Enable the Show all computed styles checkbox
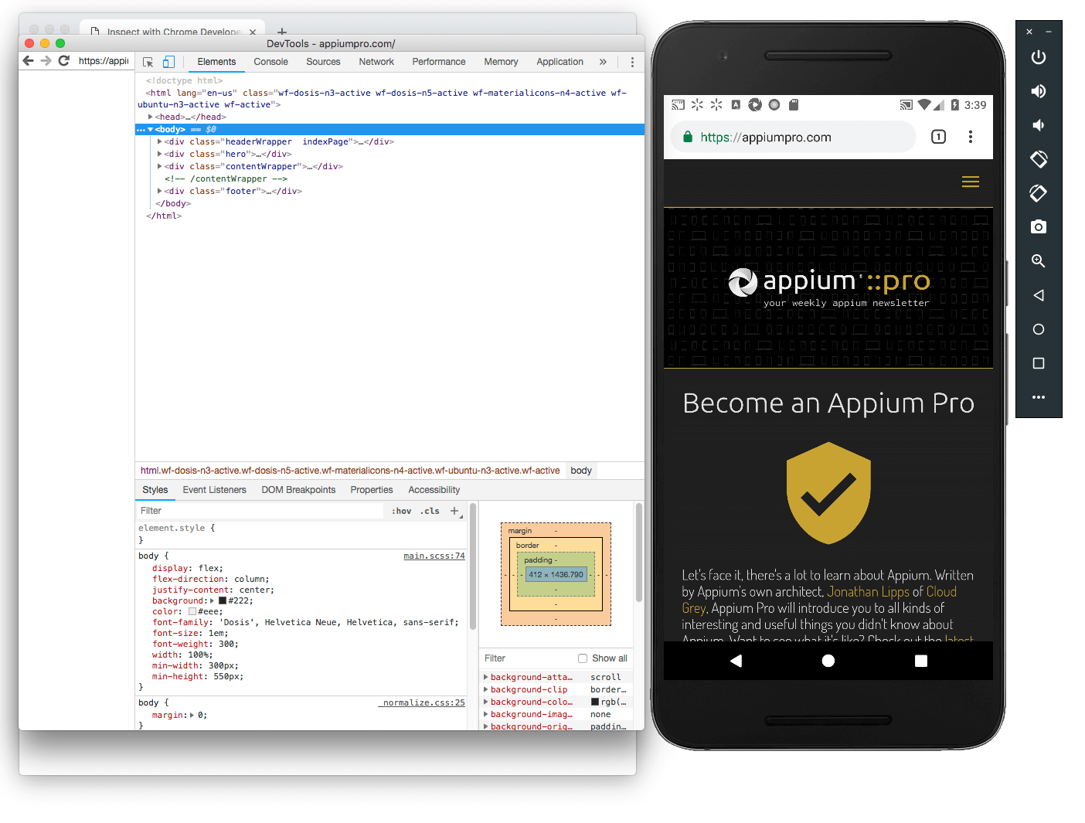Viewport: 1085px width, 823px height. (x=583, y=658)
